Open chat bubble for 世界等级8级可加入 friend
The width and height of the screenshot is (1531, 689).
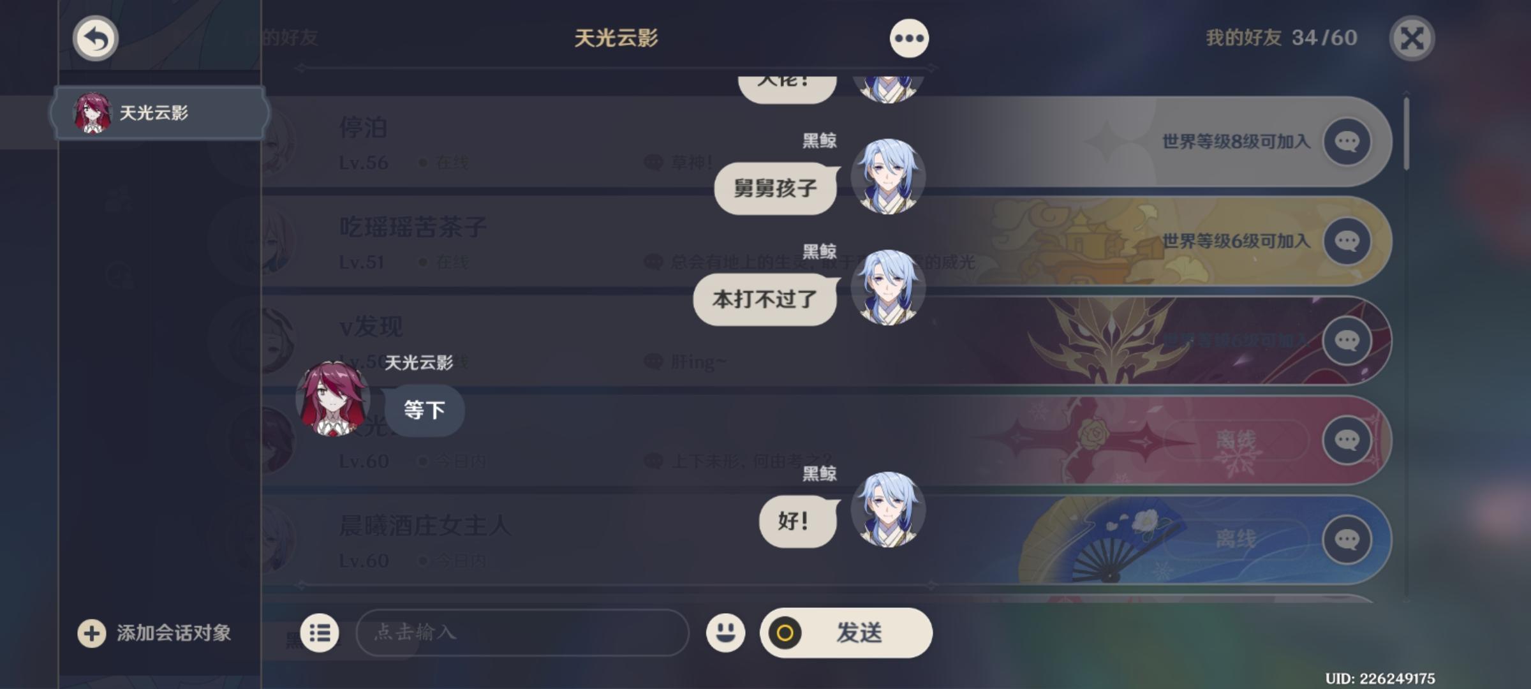[x=1347, y=142]
